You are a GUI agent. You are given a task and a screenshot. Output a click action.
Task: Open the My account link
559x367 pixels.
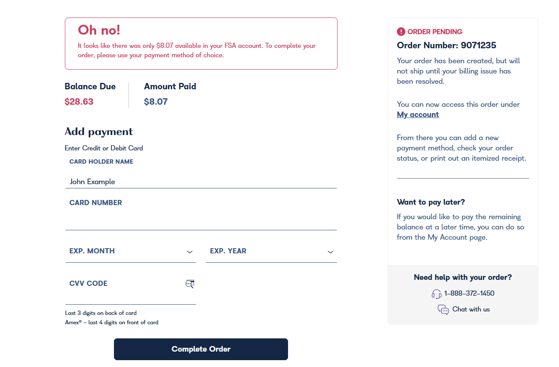pyautogui.click(x=417, y=114)
